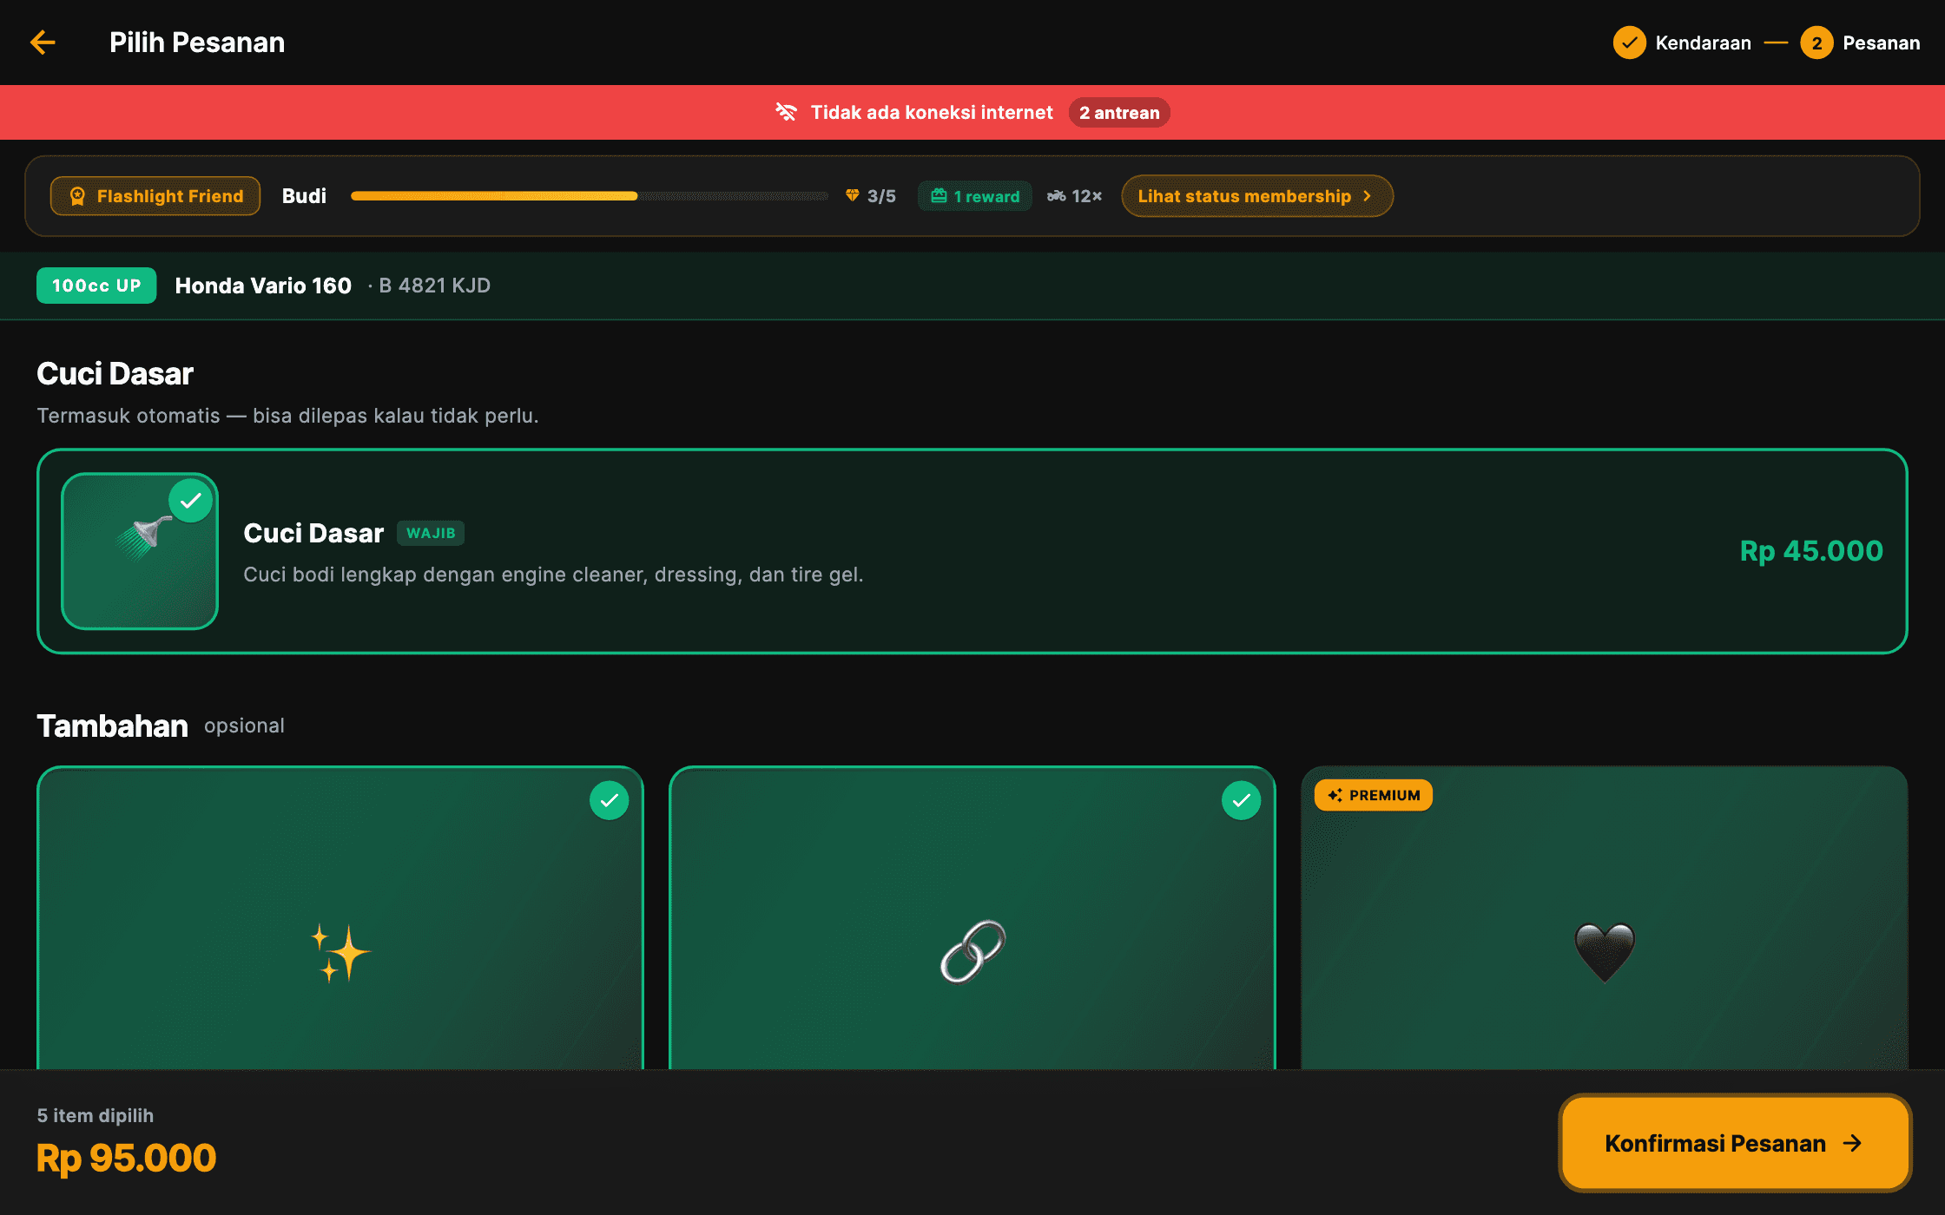
Task: Open the 1 reward gift badge
Action: pyautogui.click(x=975, y=196)
